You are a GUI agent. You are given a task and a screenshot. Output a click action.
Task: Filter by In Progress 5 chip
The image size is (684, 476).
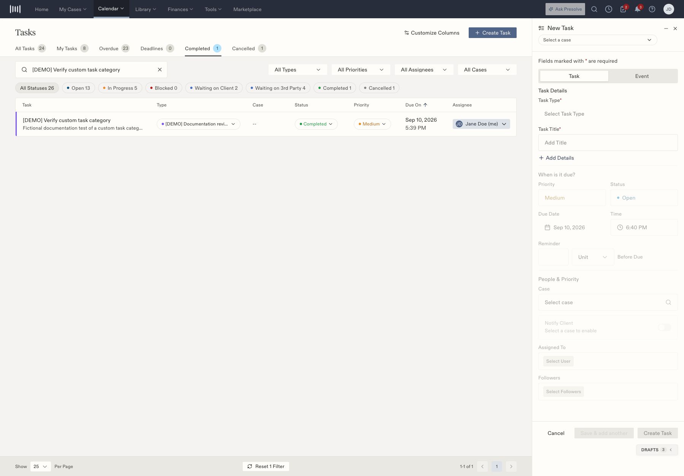[x=120, y=88]
